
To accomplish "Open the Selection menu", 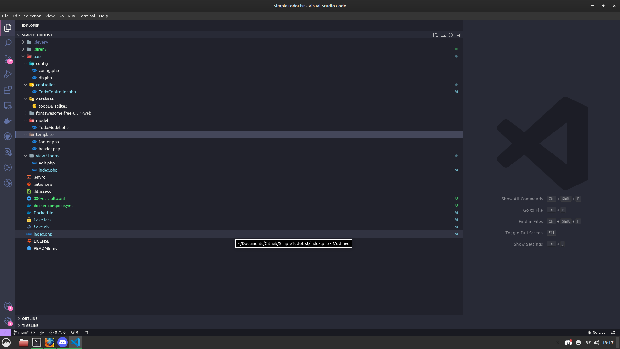I will pyautogui.click(x=33, y=16).
